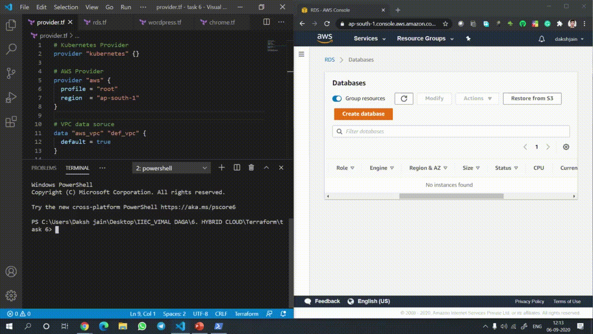Kill the terminal with the trash icon
Screen dimensions: 593x334
click(251, 167)
